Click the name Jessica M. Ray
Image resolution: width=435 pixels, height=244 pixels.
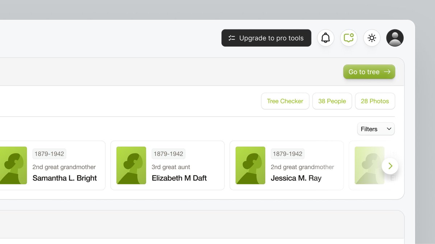pos(296,178)
